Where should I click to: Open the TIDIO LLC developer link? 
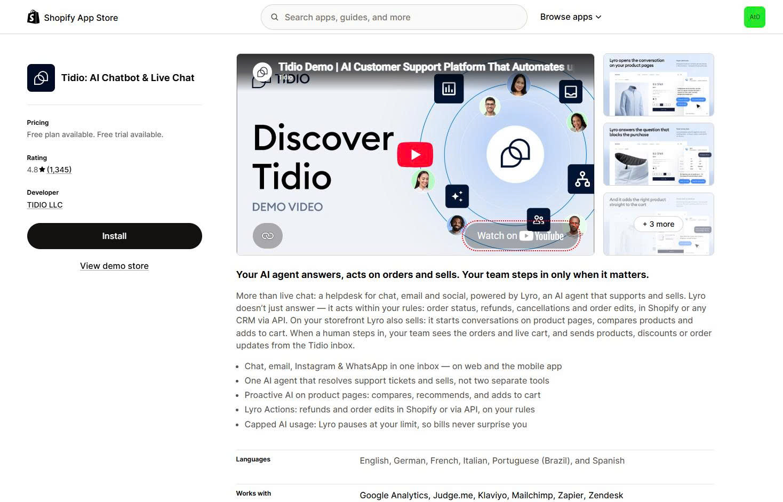45,205
